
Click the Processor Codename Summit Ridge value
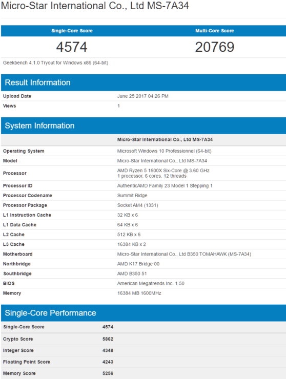point(132,195)
